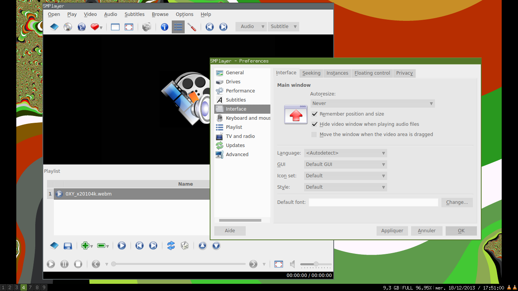
Task: Click the compact mode window icon
Action: tap(115, 27)
